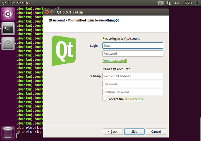Open the network indicator in top panel
The image size is (201, 141).
(169, 3)
